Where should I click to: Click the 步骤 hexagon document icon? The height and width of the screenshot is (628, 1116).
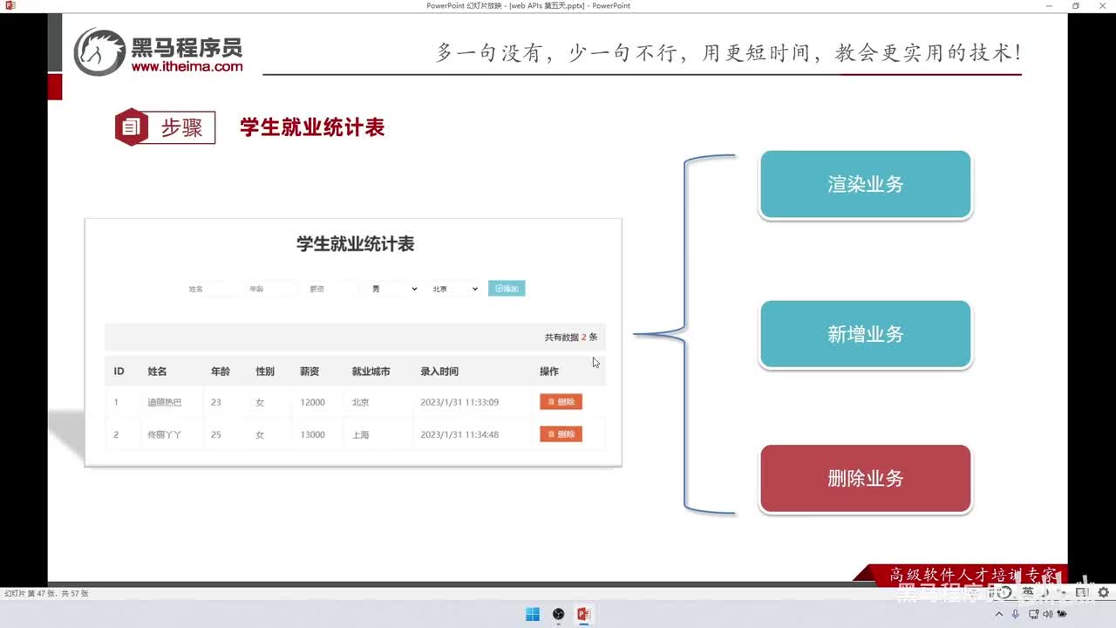(131, 127)
